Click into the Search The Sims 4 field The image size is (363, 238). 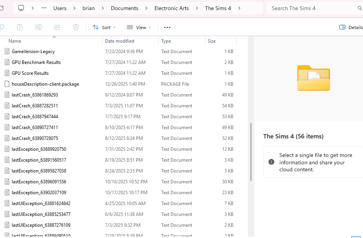coord(311,8)
